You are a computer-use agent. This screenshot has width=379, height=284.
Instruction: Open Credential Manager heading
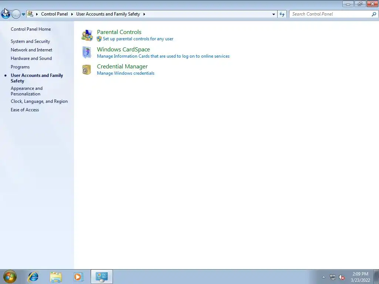[x=122, y=67]
